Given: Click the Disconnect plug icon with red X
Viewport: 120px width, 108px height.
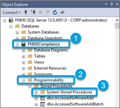Looking at the screenshot, I should [33, 12].
